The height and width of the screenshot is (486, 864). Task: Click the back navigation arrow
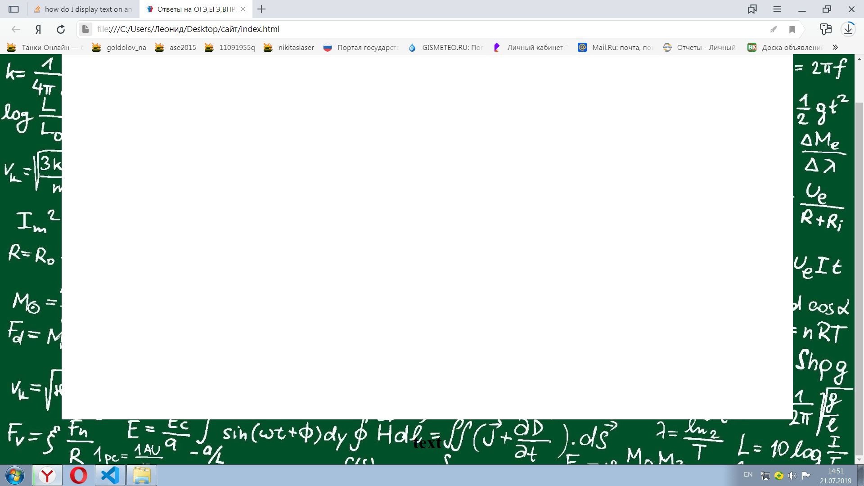(16, 29)
